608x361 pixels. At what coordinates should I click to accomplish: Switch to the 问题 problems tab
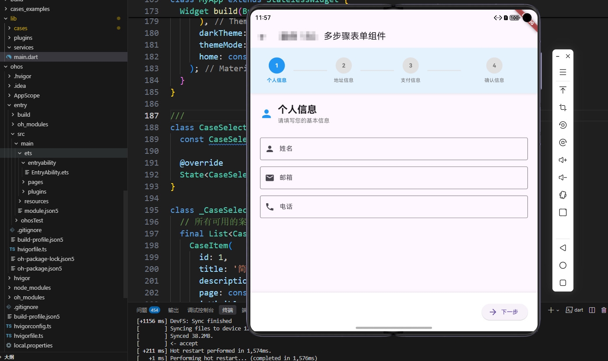(x=142, y=310)
